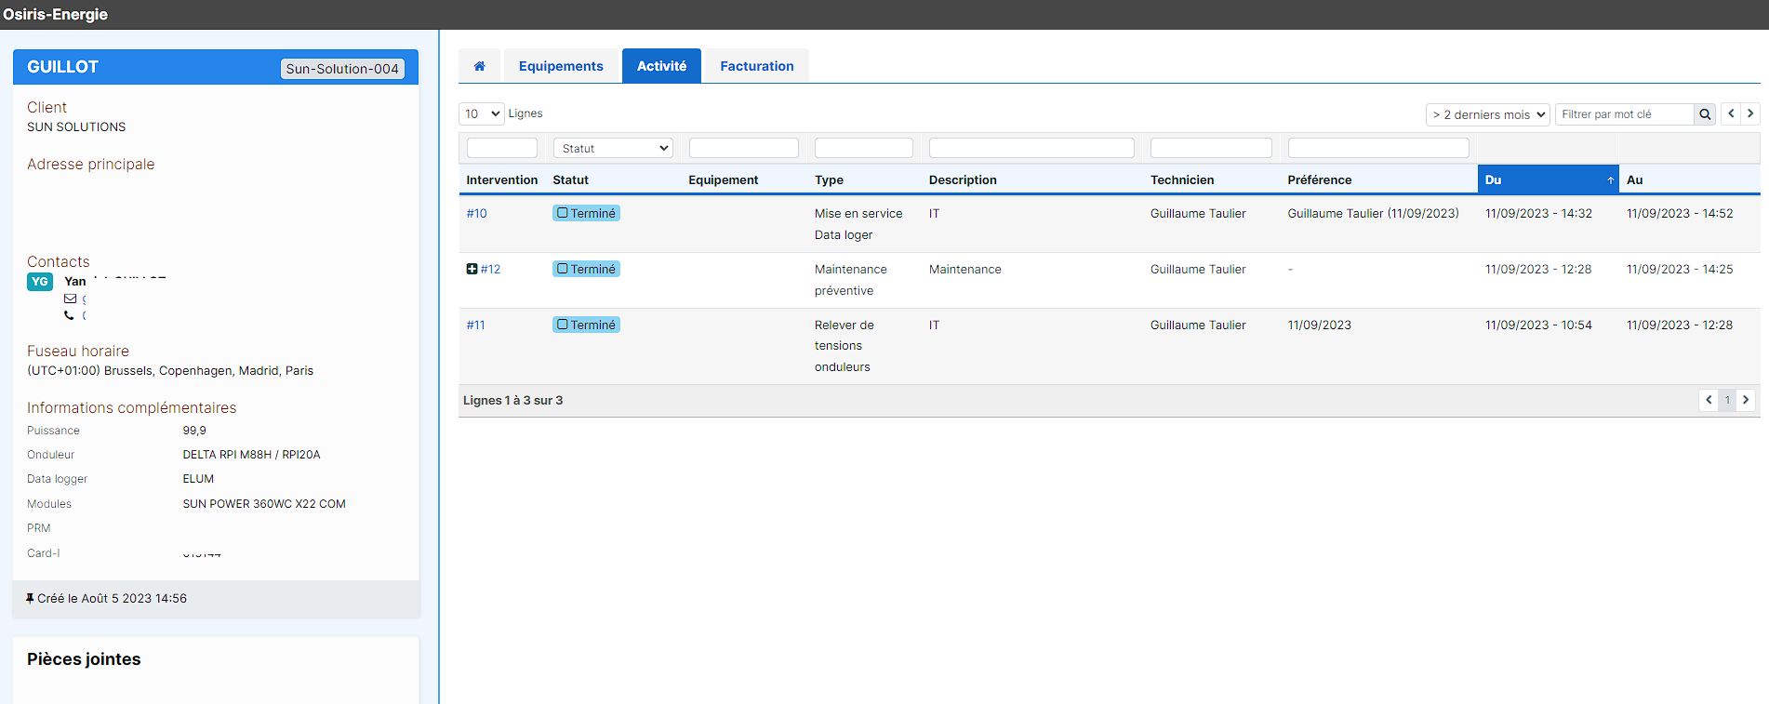Switch to the Equipements tab
1769x704 pixels.
tap(561, 66)
